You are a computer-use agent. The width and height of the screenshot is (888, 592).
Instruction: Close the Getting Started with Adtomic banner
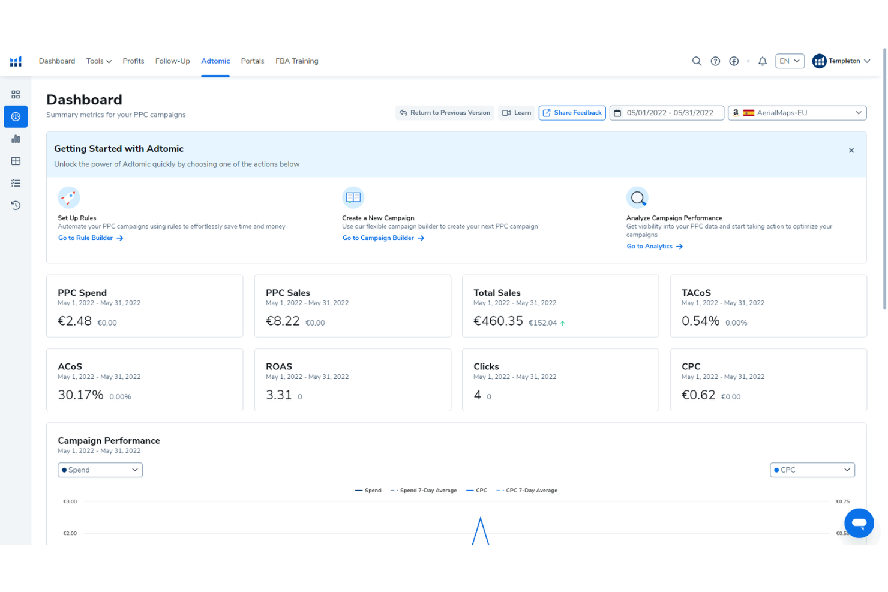(x=851, y=151)
